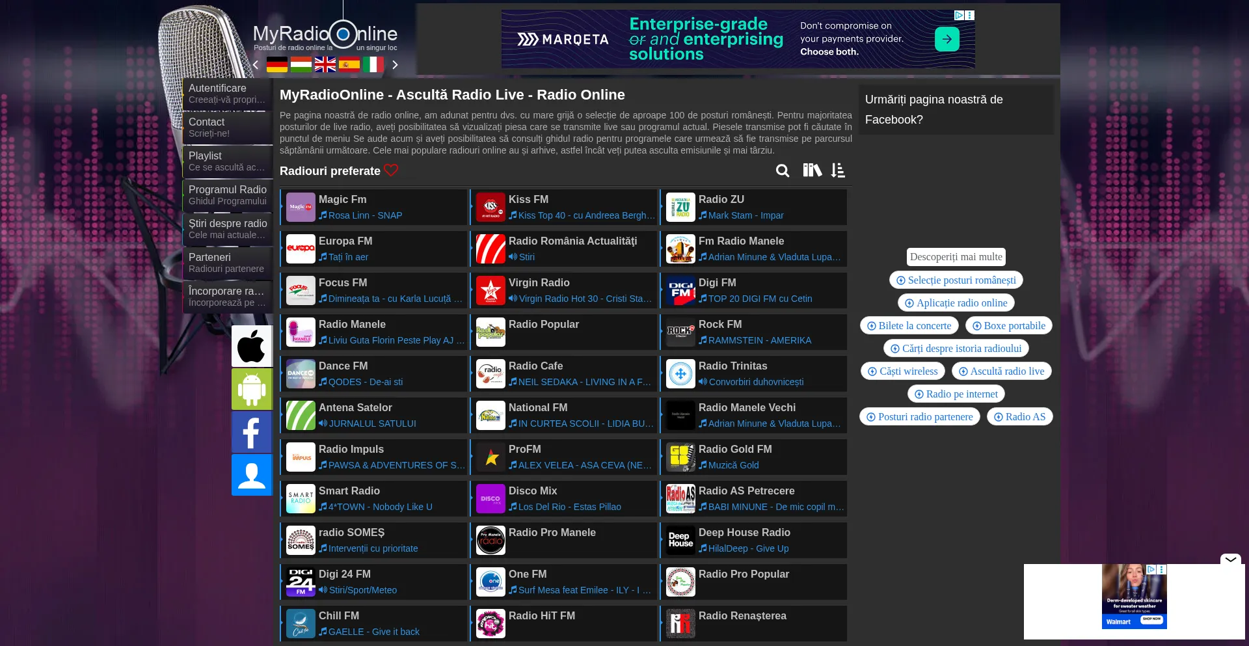Click the search magnifier icon
Viewport: 1249px width, 646px height.
click(783, 170)
